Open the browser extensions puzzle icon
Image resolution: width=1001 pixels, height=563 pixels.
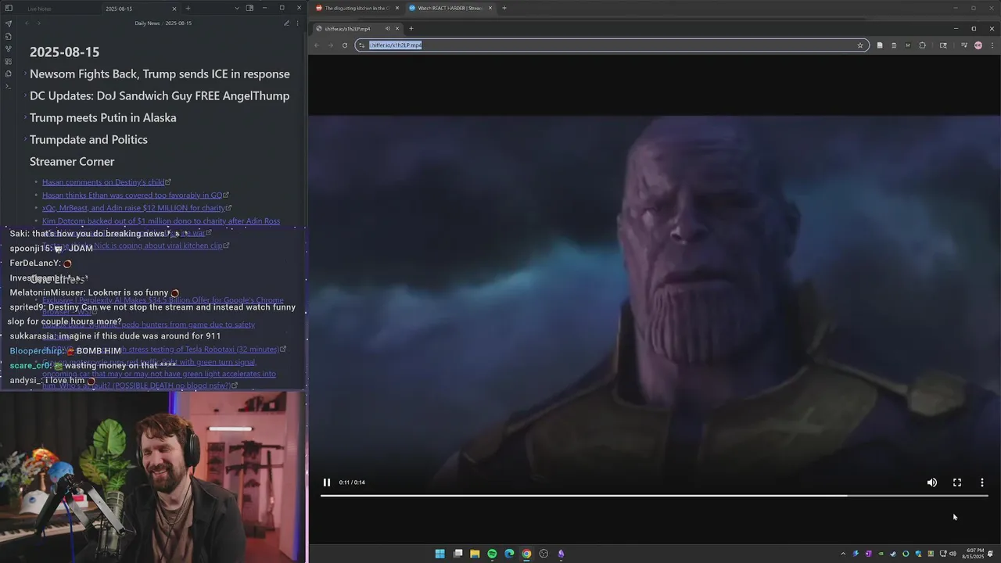click(922, 45)
